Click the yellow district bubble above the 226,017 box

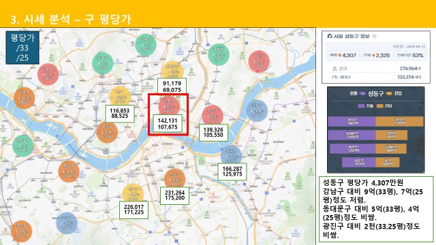click(133, 193)
